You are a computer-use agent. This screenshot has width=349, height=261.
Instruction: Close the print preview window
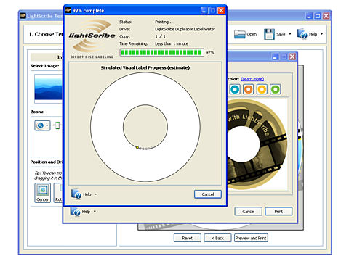pos(292,57)
